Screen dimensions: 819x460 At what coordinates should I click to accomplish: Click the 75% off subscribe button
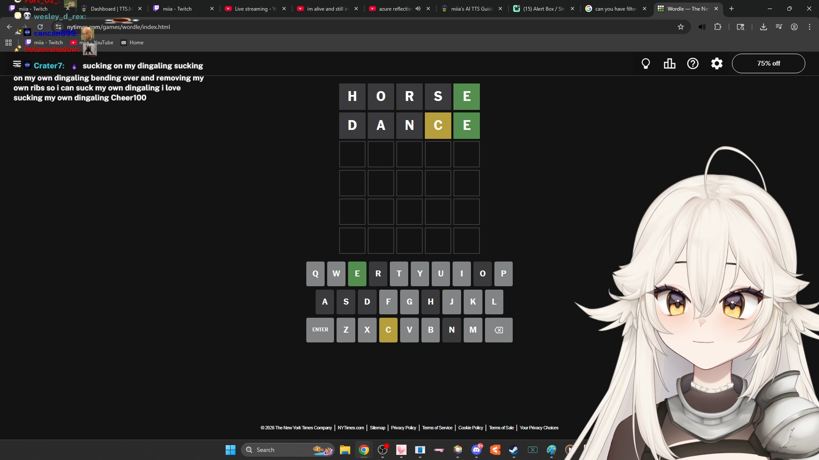pos(768,63)
